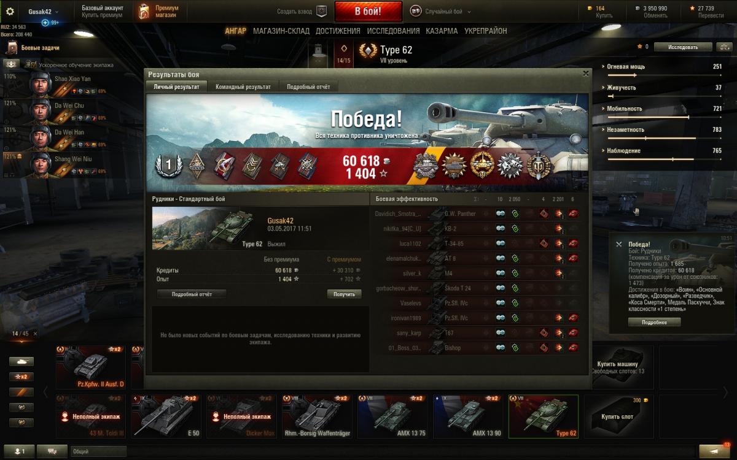Viewport: 737px width, 460px height.
Task: Click the platoon shield icon
Action: pos(321,12)
